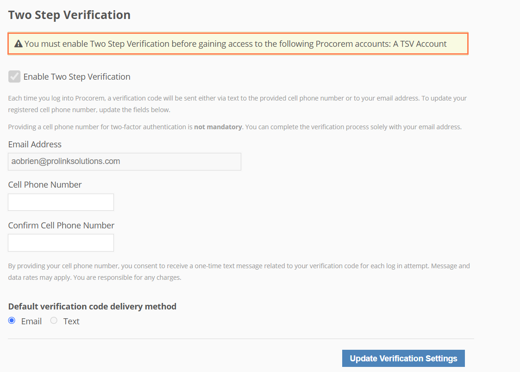Click the Email Address field with aobrien@prolinksolutions.com

(124, 162)
